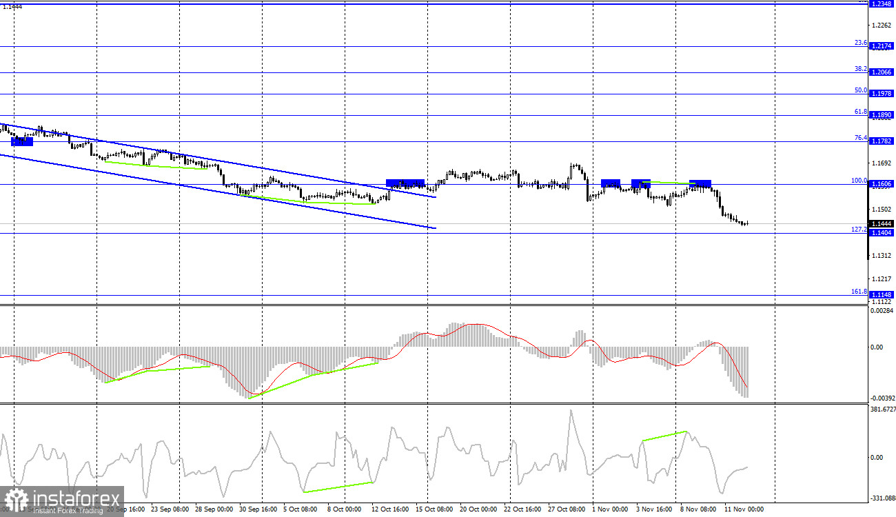The image size is (896, 517).
Task: Click the 1 Nov 00:00 date label
Action: click(609, 510)
